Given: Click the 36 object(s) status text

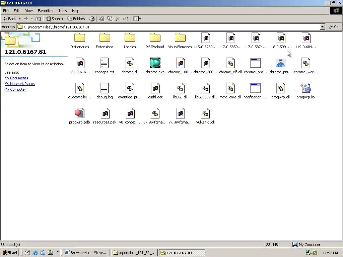Looking at the screenshot, I should tap(10, 245).
